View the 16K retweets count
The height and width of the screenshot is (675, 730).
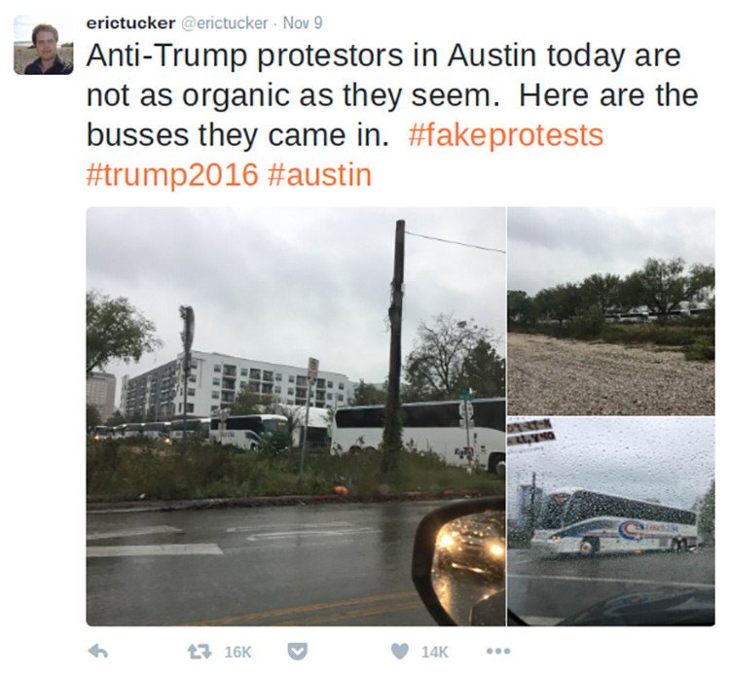click(237, 652)
